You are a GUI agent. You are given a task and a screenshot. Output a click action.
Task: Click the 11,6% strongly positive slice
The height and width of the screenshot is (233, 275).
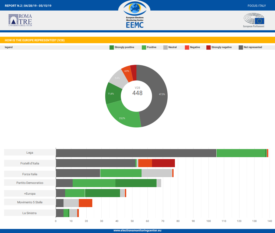(113, 93)
